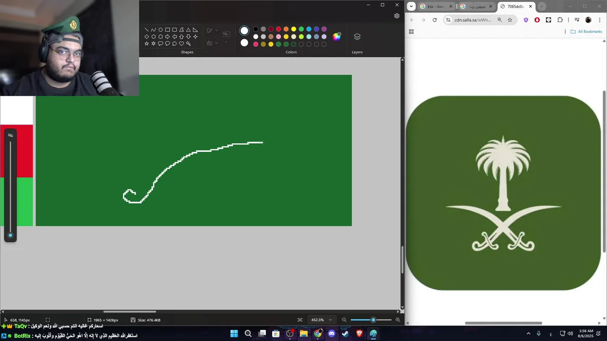Open the Layers panel in Paint
This screenshot has width=607, height=341.
357,37
